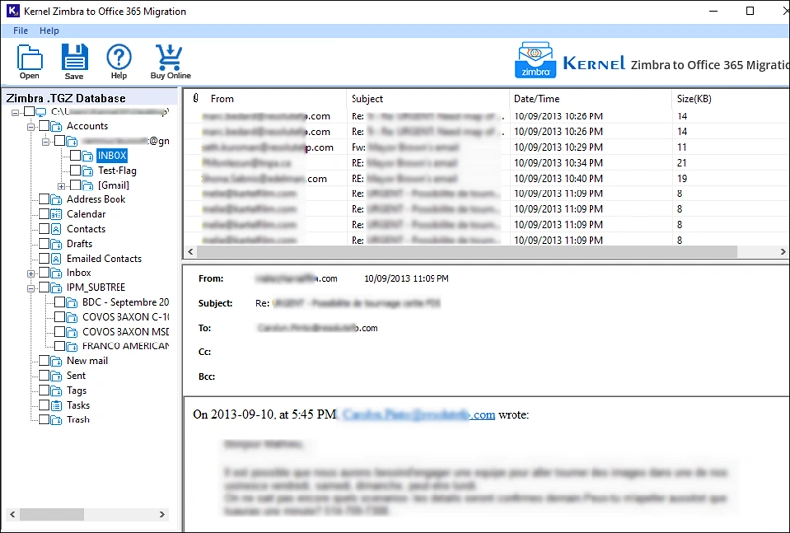Enable the Contacts checkbox
This screenshot has height=533, width=790.
44,229
